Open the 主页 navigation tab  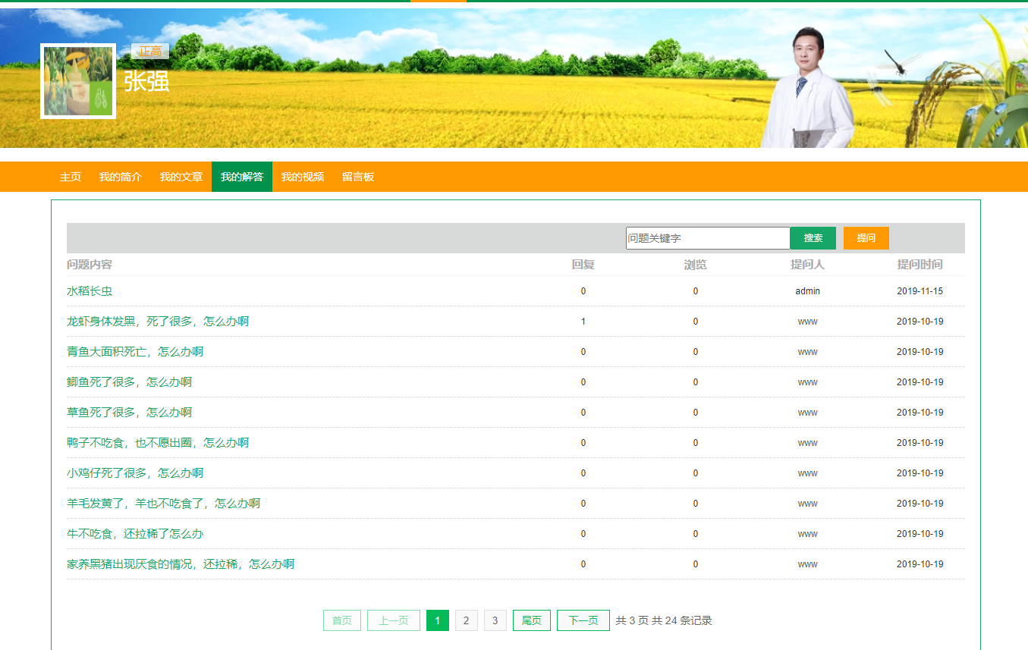coord(71,177)
